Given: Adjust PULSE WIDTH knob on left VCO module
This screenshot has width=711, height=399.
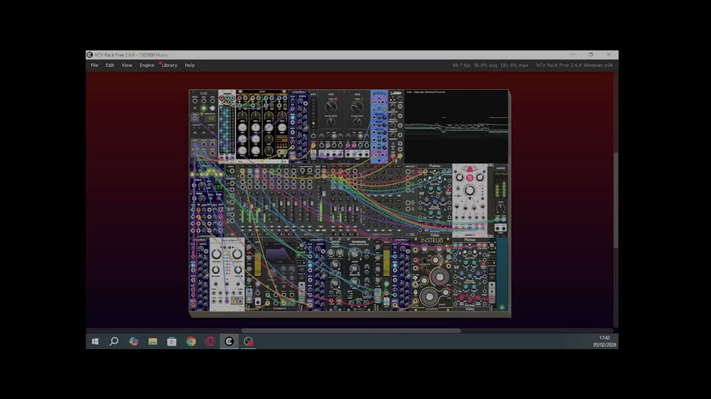Looking at the screenshot, I should [x=331, y=122].
